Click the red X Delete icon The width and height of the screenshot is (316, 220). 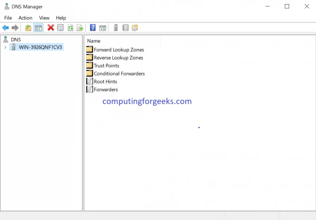click(51, 28)
